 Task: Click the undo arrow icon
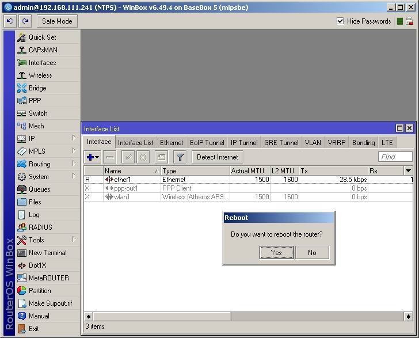coord(10,21)
